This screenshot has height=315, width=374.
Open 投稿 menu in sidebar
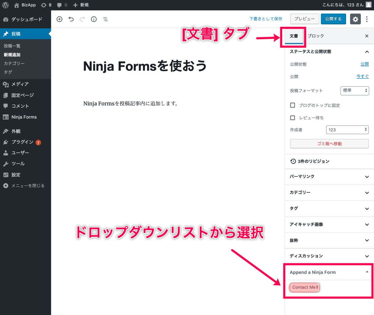(26, 34)
